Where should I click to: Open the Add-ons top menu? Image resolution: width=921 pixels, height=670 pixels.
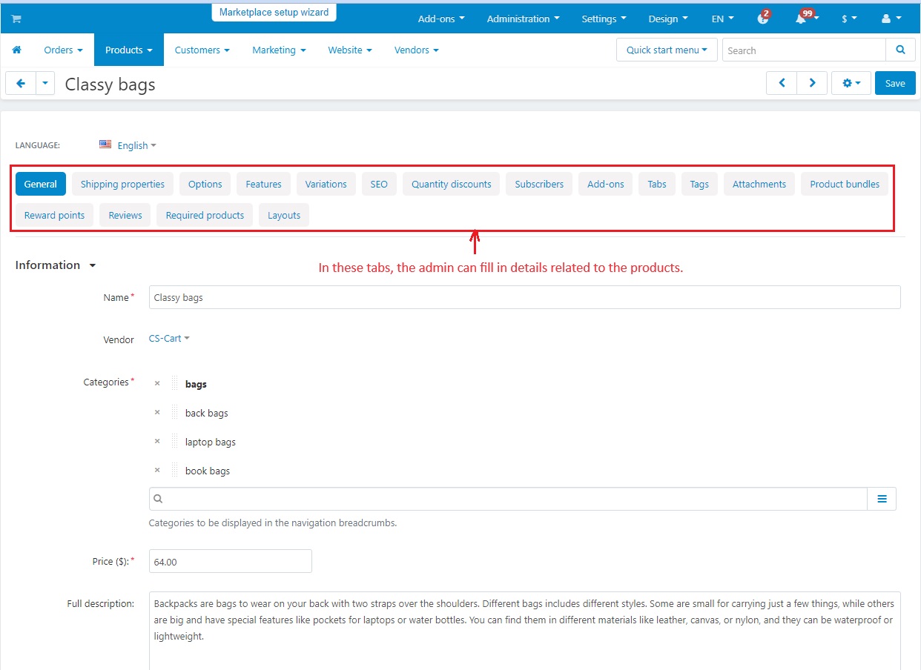(441, 19)
